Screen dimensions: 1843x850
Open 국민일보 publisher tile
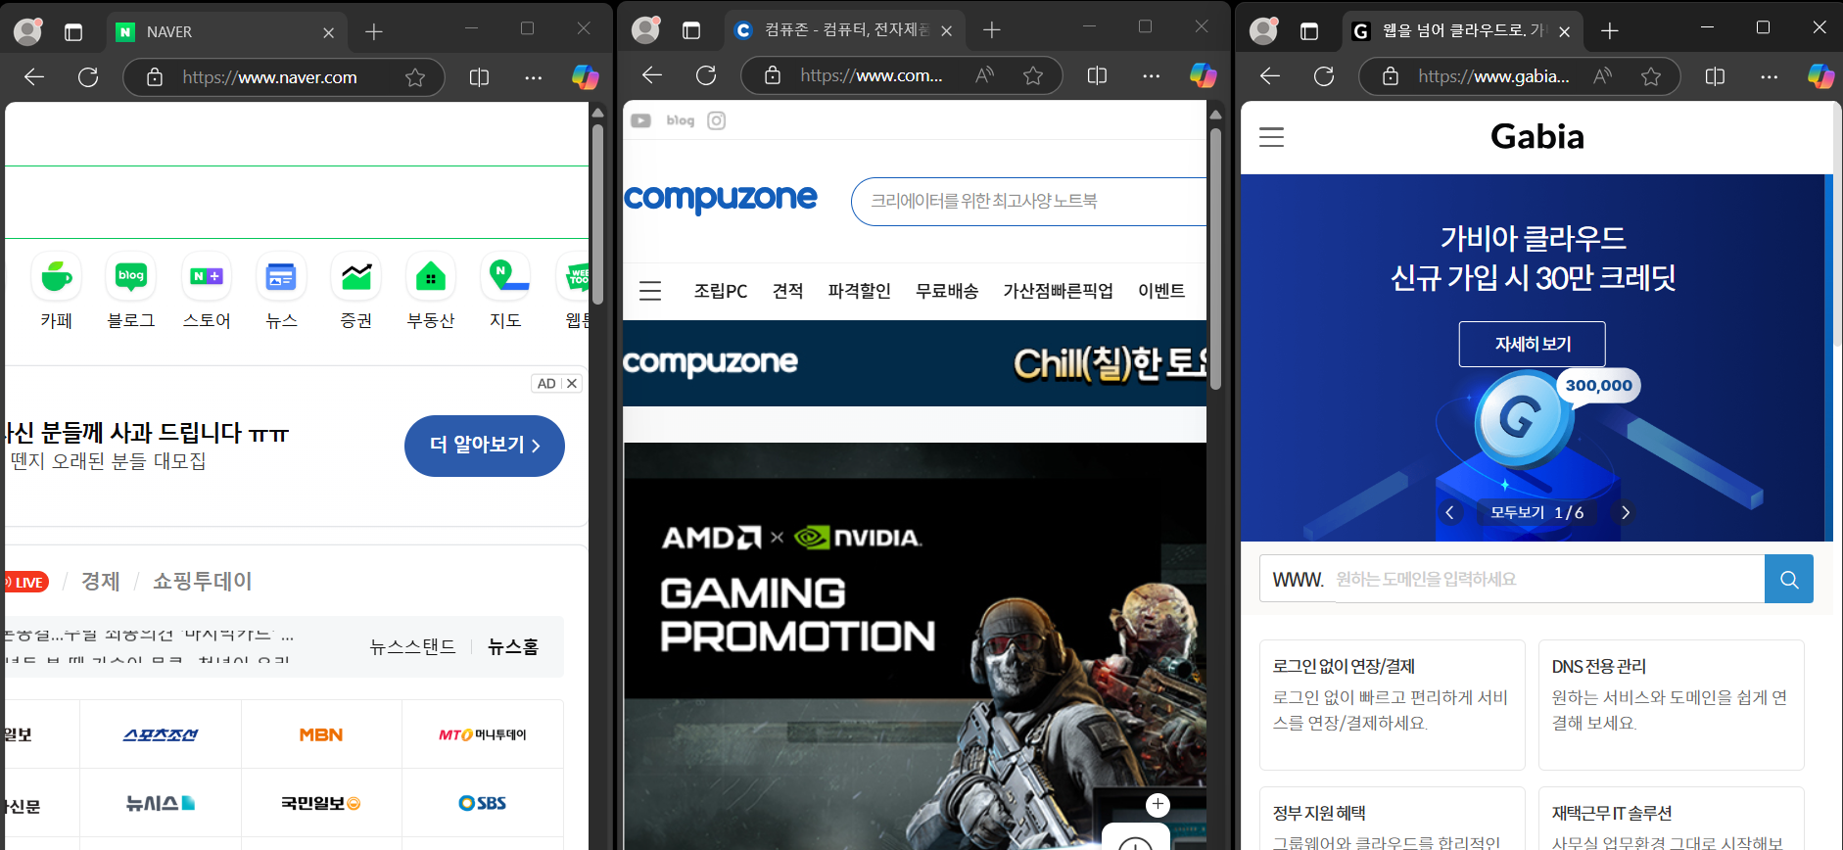[321, 803]
